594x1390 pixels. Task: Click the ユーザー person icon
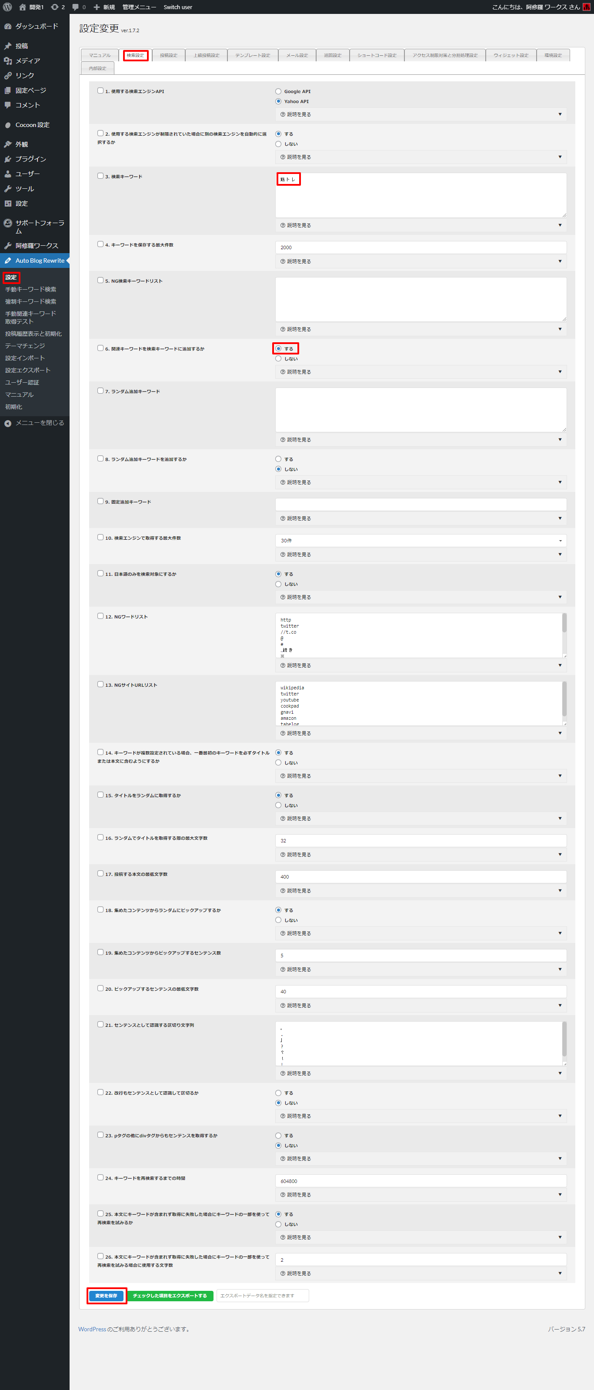[x=7, y=174]
